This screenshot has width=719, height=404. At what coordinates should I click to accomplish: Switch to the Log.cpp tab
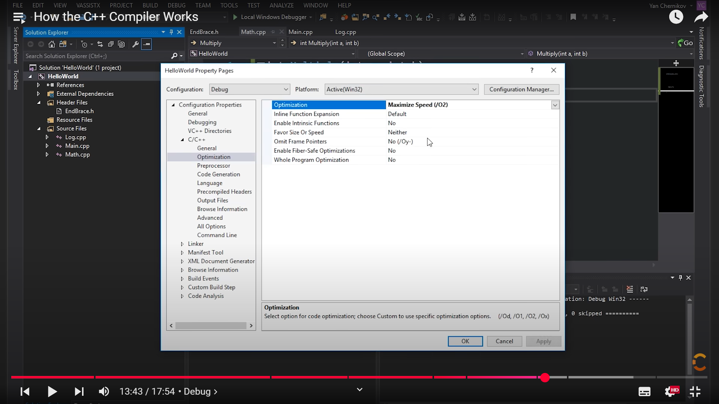click(345, 32)
